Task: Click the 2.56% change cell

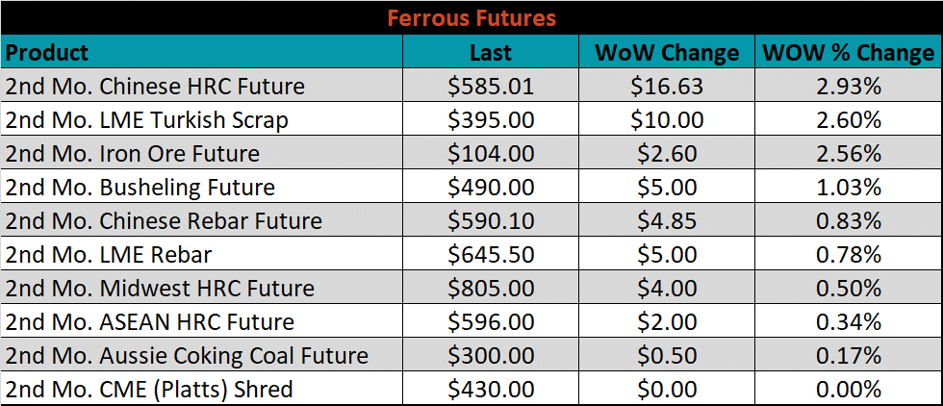Action: tap(849, 153)
